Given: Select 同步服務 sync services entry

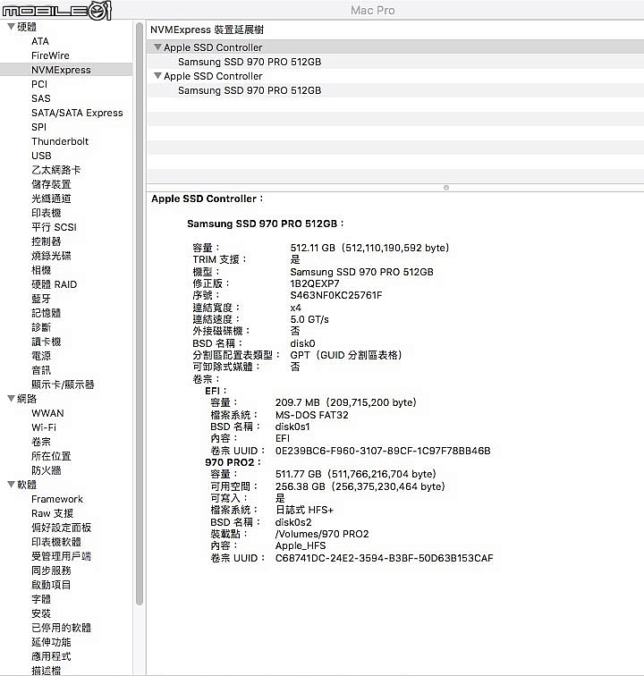Looking at the screenshot, I should [51, 570].
